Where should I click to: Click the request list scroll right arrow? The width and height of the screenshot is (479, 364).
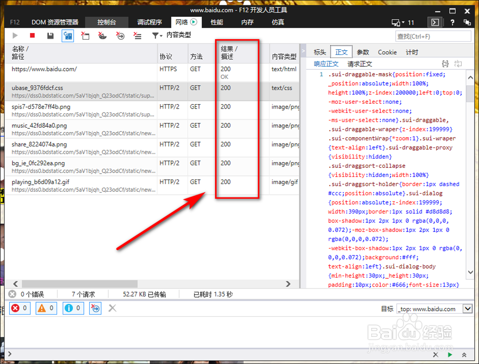288,284
